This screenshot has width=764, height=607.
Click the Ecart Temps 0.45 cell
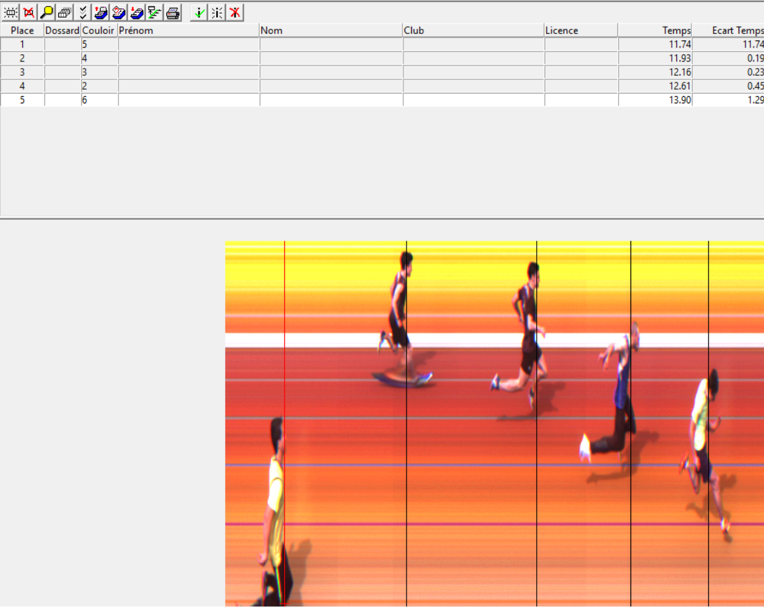[728, 86]
